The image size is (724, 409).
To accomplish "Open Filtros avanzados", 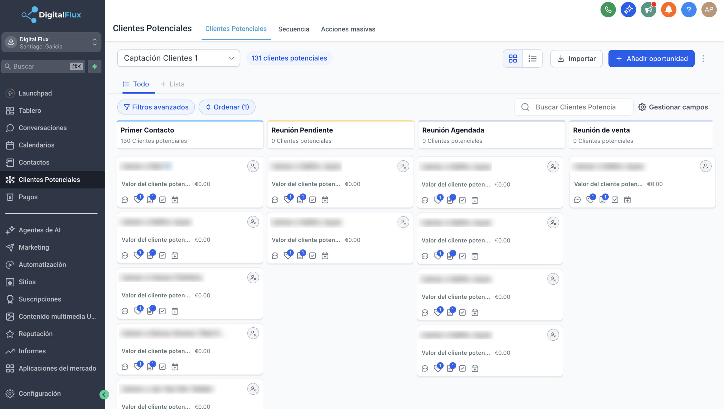I will click(x=156, y=107).
